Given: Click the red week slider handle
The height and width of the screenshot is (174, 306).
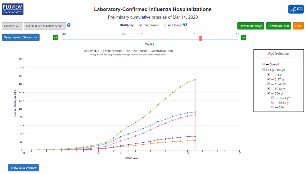Looking at the screenshot, I should [200, 38].
